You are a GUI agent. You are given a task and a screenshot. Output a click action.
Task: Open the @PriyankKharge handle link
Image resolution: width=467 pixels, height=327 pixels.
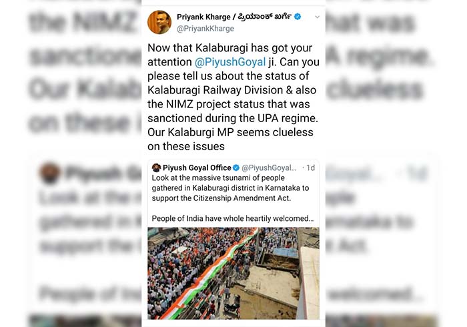pos(205,29)
